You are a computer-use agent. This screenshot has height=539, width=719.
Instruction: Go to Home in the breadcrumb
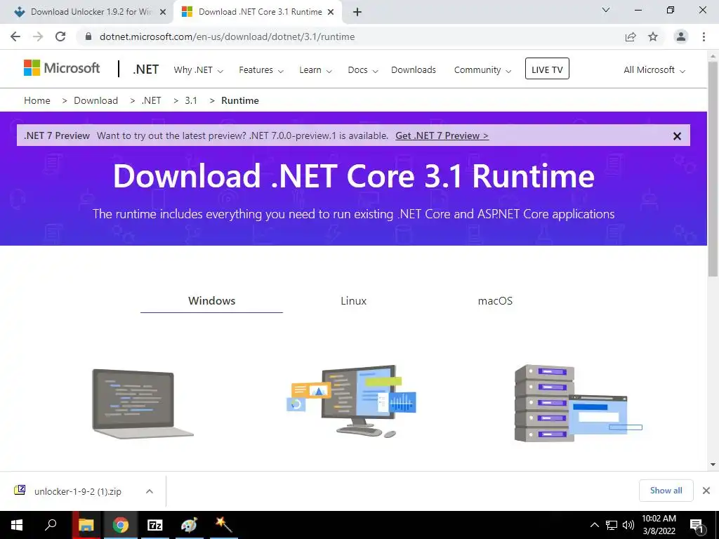[x=37, y=100]
